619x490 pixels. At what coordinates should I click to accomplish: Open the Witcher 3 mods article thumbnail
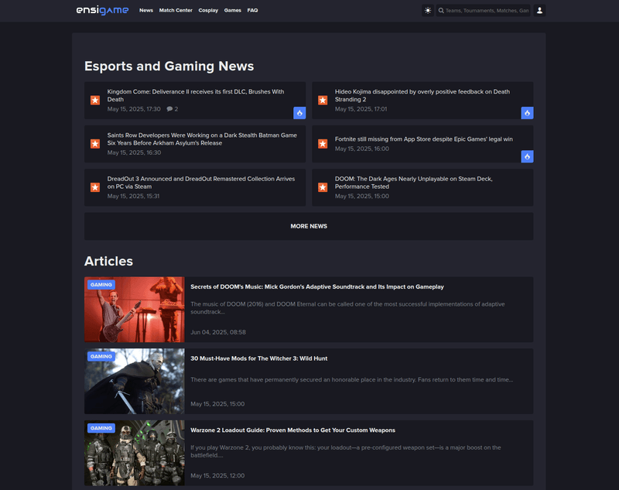point(134,381)
